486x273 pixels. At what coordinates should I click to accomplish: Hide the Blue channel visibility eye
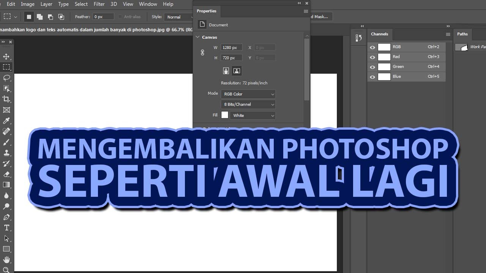372,77
